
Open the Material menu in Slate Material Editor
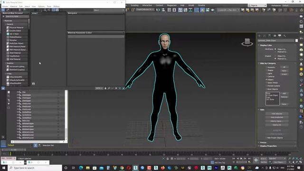(x=14, y=6)
